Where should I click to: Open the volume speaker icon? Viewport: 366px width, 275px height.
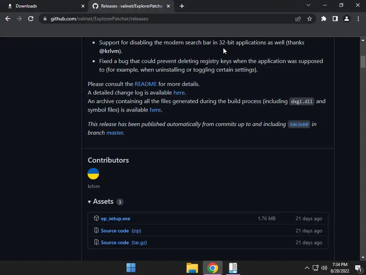324,268
